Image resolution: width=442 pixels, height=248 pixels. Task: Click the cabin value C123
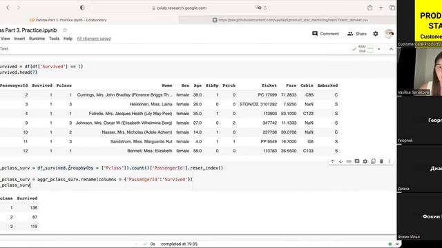pyautogui.click(x=308, y=114)
